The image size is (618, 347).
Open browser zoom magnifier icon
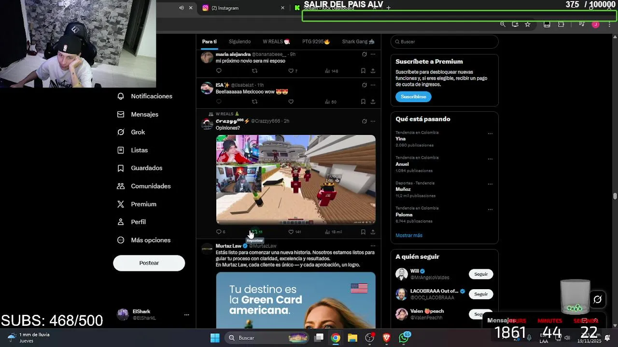[503, 24]
